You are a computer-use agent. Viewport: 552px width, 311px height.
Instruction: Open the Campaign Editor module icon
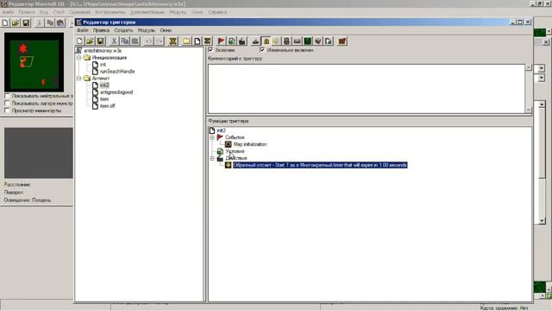[297, 41]
